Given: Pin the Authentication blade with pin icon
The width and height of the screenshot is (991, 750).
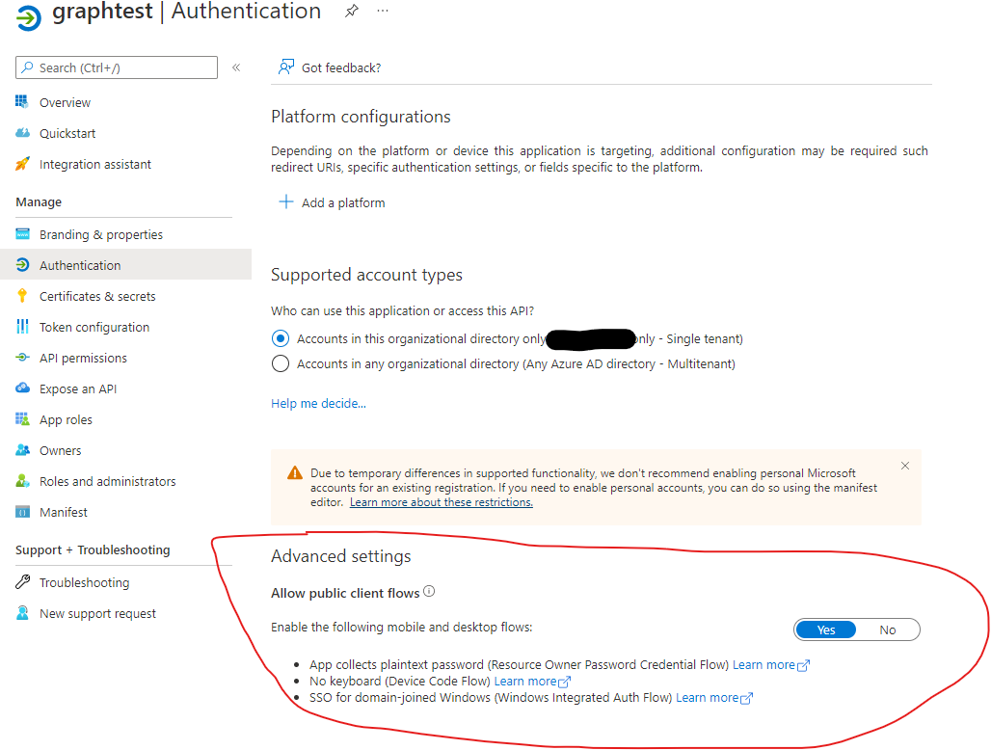Looking at the screenshot, I should pyautogui.click(x=352, y=11).
